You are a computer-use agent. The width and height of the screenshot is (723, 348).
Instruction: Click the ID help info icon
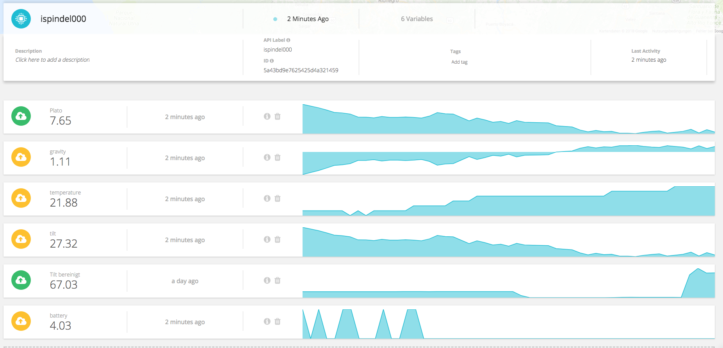(272, 61)
